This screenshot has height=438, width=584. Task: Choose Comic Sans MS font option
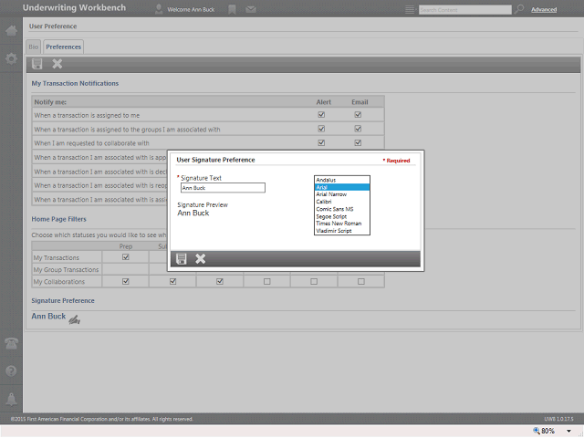coord(342,209)
